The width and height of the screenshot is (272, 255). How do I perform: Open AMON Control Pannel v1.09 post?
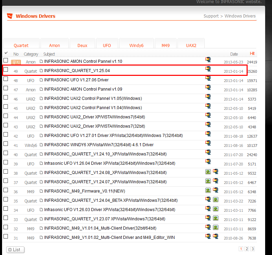(x=83, y=89)
